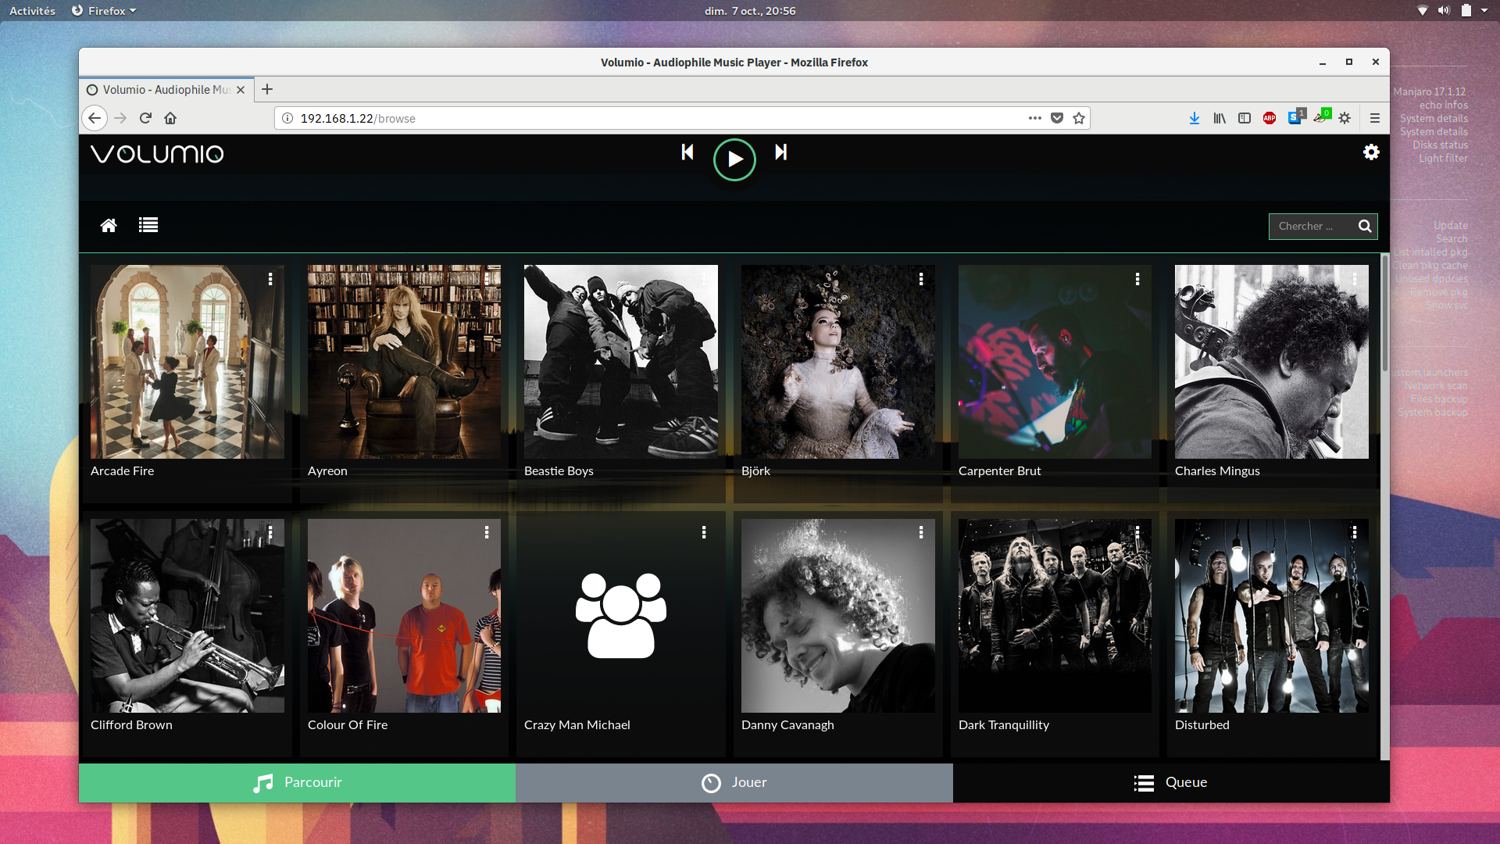Screen dimensions: 1500x844
Task: Switch to Queue tab
Action: 1171,783
